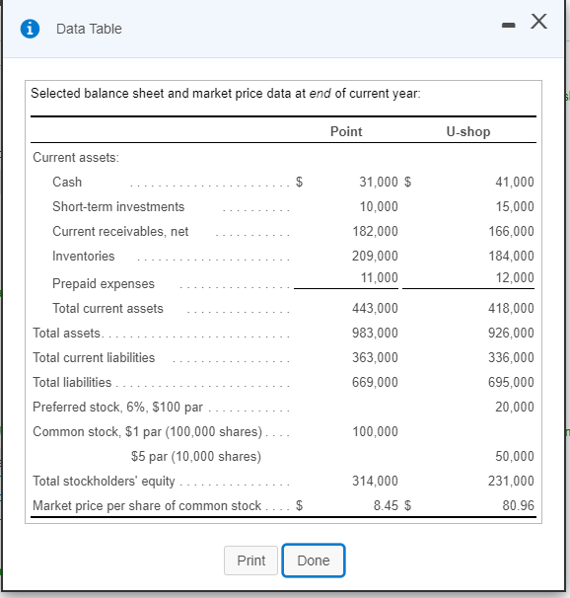This screenshot has height=598, width=570.
Task: Select Point inventories value 209,000
Action: tap(375, 256)
